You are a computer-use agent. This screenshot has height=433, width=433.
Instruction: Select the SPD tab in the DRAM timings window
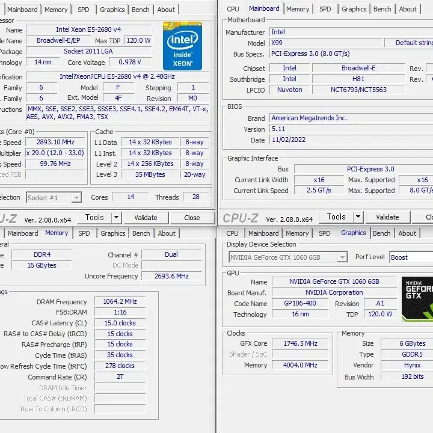[84, 233]
